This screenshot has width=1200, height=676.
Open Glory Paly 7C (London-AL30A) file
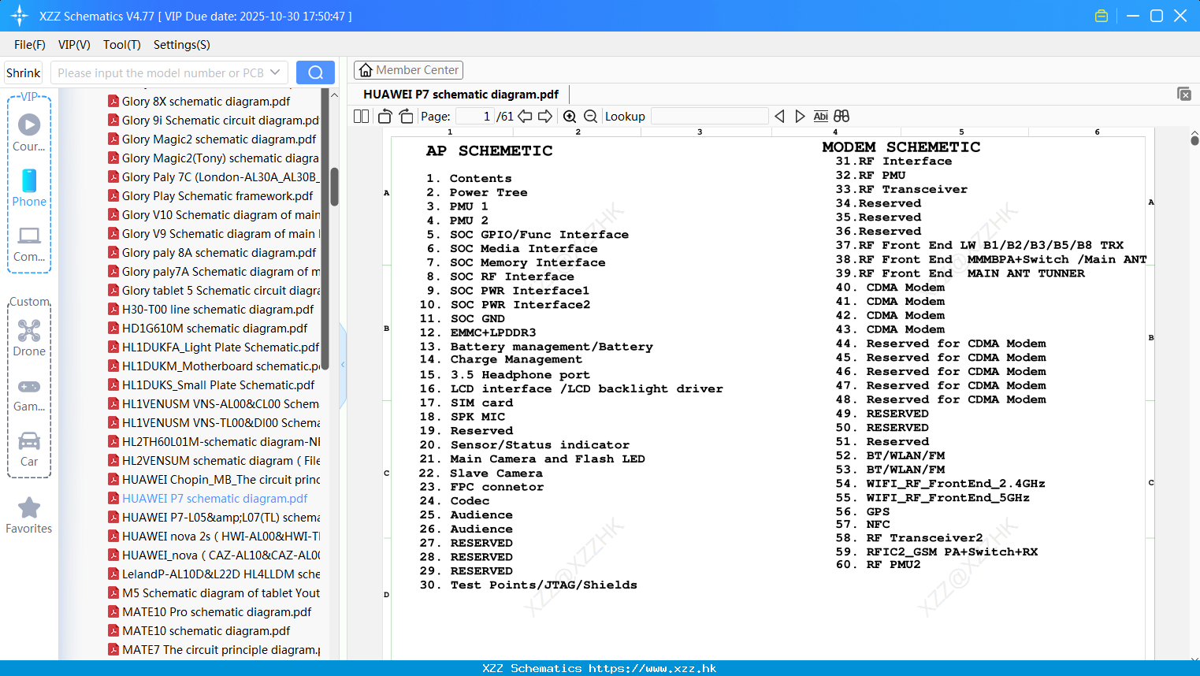(x=221, y=176)
